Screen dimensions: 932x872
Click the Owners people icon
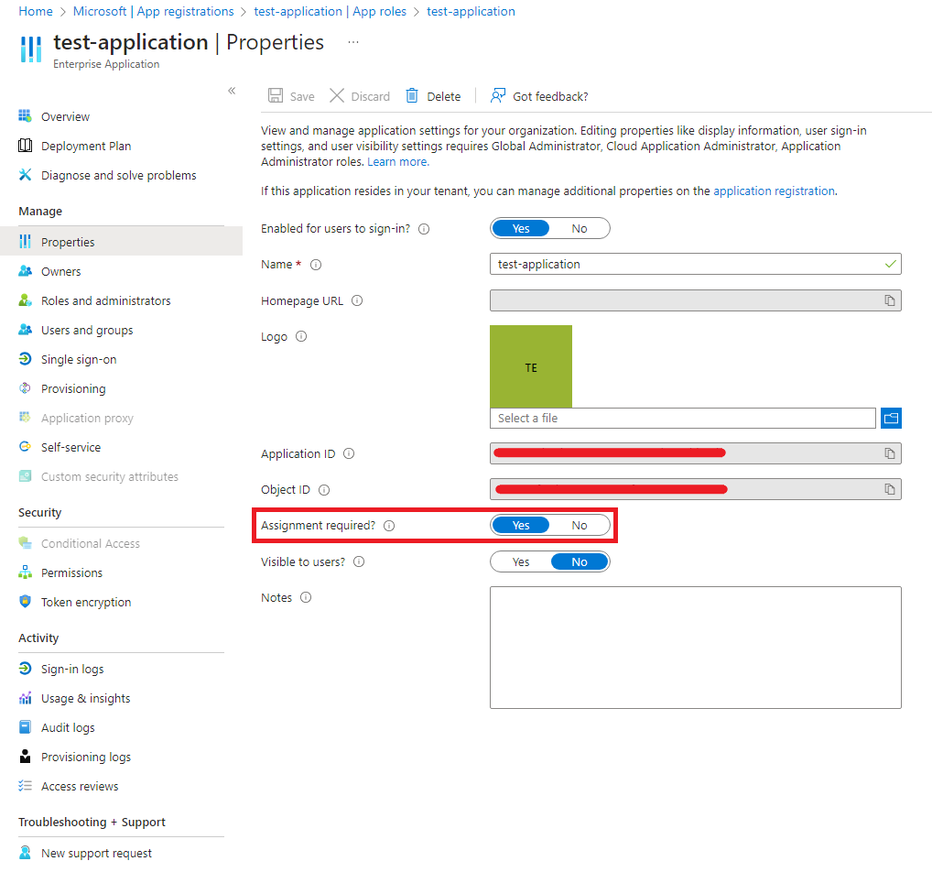point(25,271)
